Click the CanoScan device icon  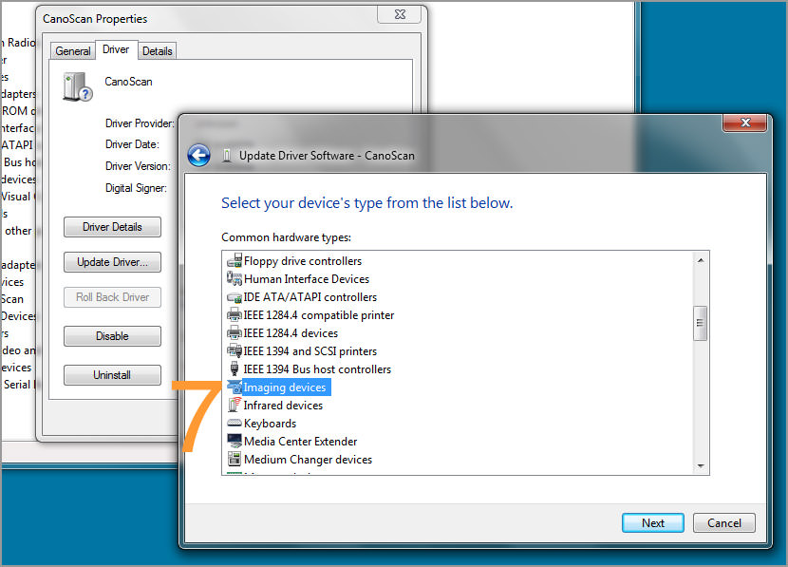click(75, 85)
